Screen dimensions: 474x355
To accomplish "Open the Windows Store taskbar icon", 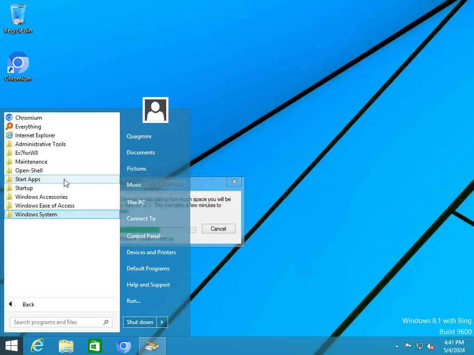I will click(94, 346).
